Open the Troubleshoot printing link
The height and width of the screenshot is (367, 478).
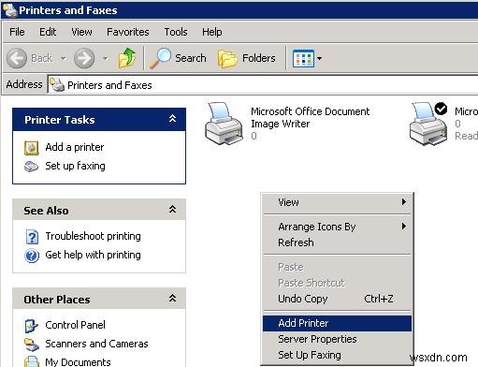(93, 236)
